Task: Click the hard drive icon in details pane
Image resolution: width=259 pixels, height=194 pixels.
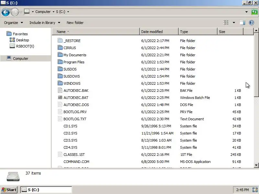Action: pyautogui.click(x=13, y=177)
